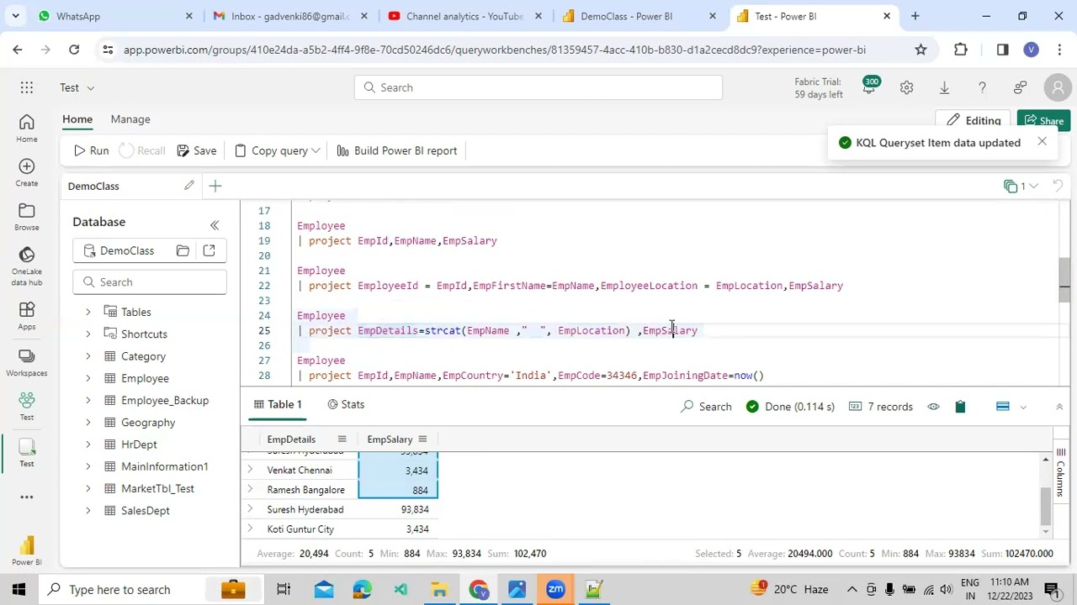Expand the Geography table node
Image resolution: width=1077 pixels, height=605 pixels.
click(88, 423)
